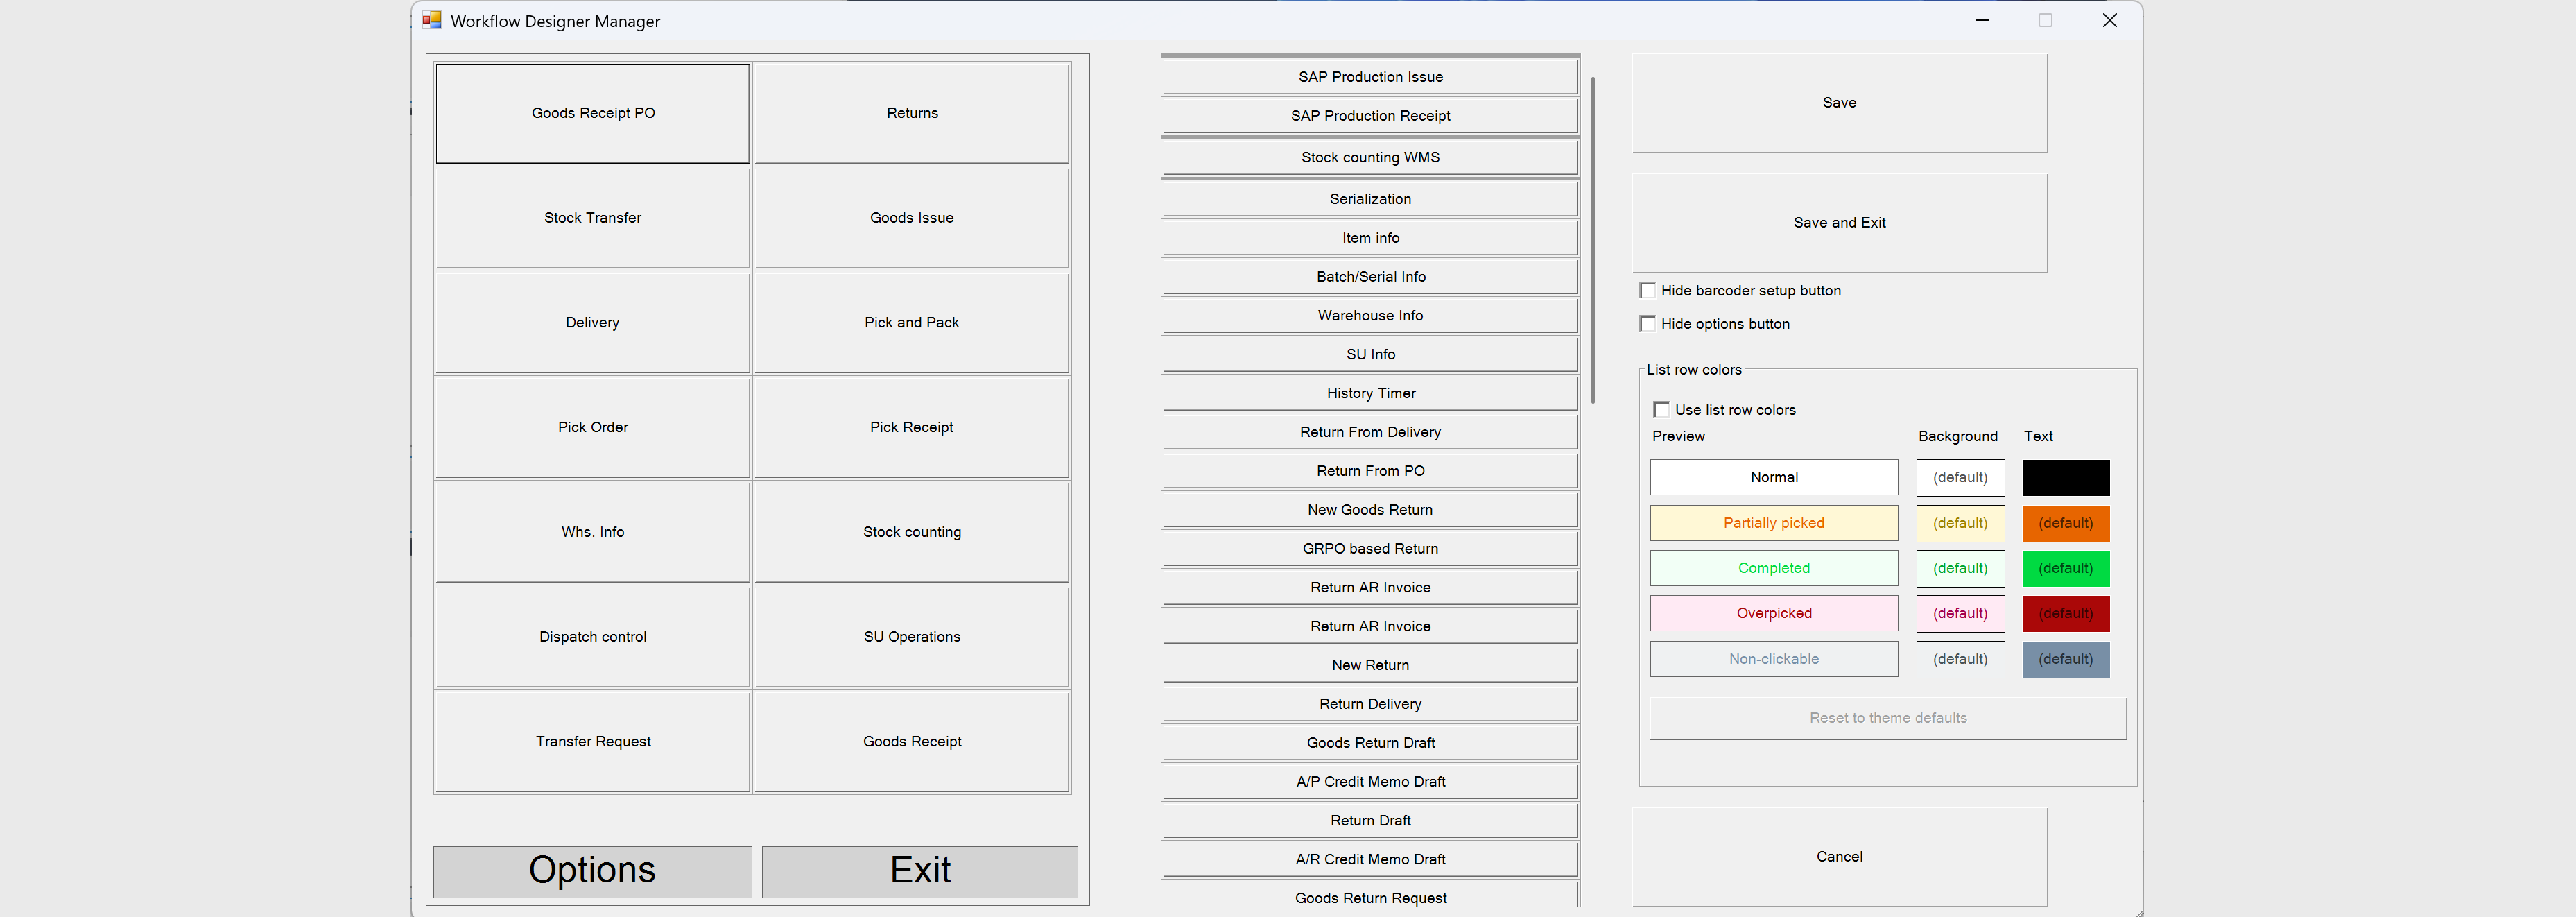The width and height of the screenshot is (2576, 917).
Task: Click Batch/Serial Info list entry
Action: [1370, 277]
